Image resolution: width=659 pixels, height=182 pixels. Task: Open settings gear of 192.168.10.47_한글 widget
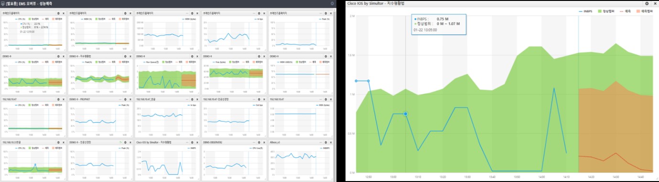point(192,99)
